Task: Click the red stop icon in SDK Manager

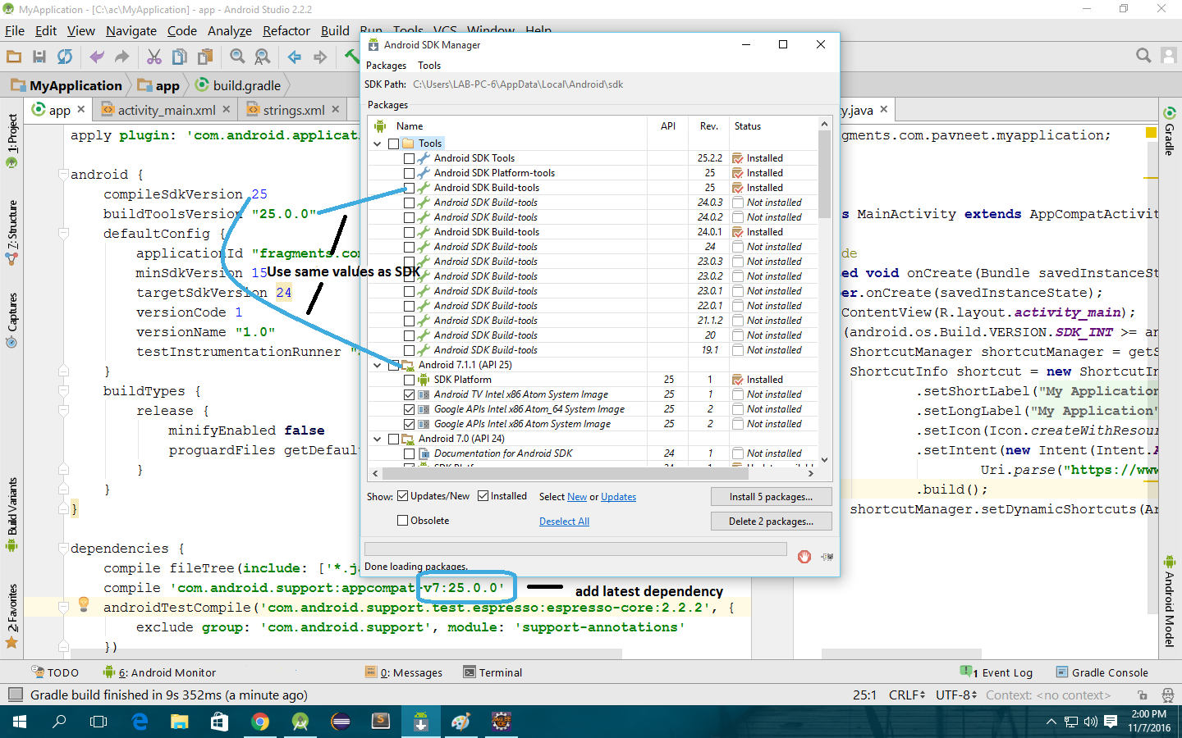Action: 804,557
